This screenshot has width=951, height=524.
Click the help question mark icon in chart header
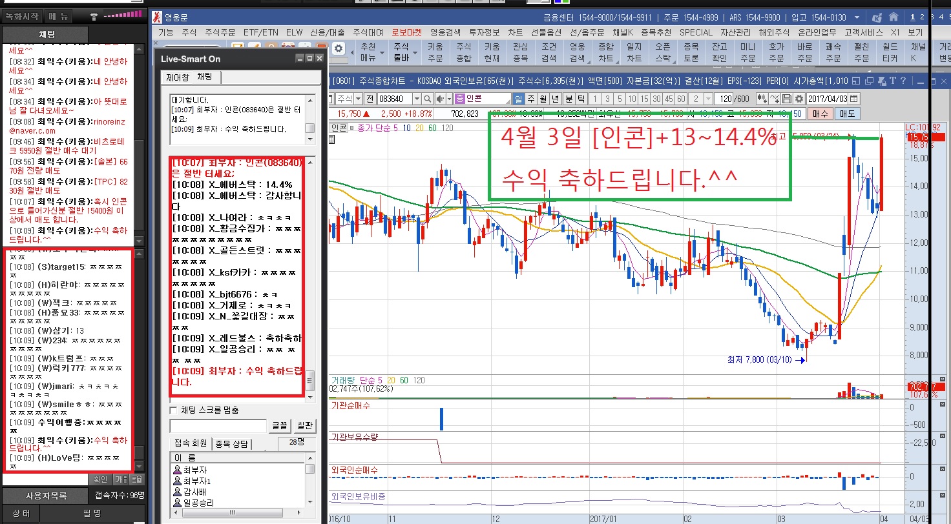(903, 81)
